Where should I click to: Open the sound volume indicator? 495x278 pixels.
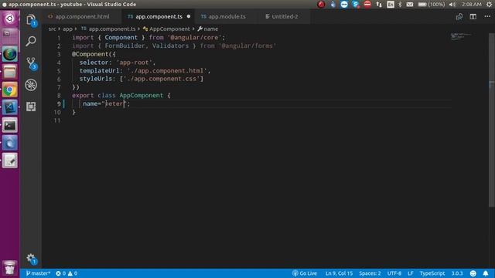[x=452, y=5]
